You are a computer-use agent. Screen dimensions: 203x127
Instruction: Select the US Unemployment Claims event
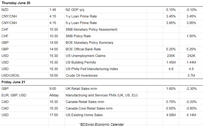coord(84,56)
